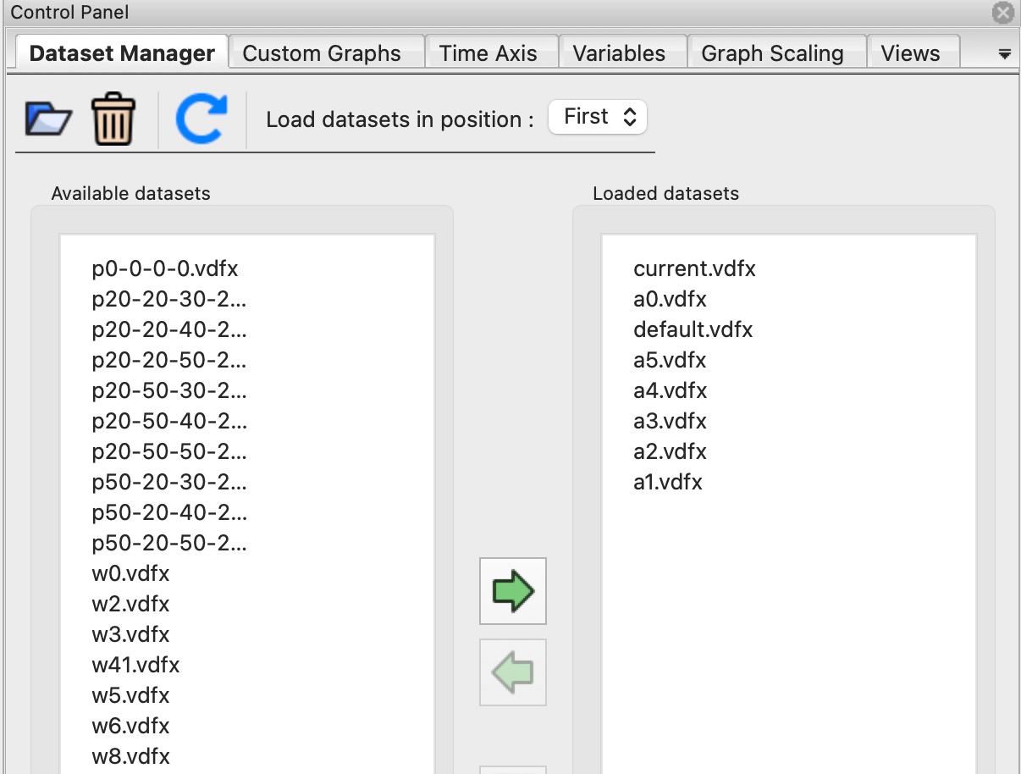Open dataset folder icon

[48, 119]
